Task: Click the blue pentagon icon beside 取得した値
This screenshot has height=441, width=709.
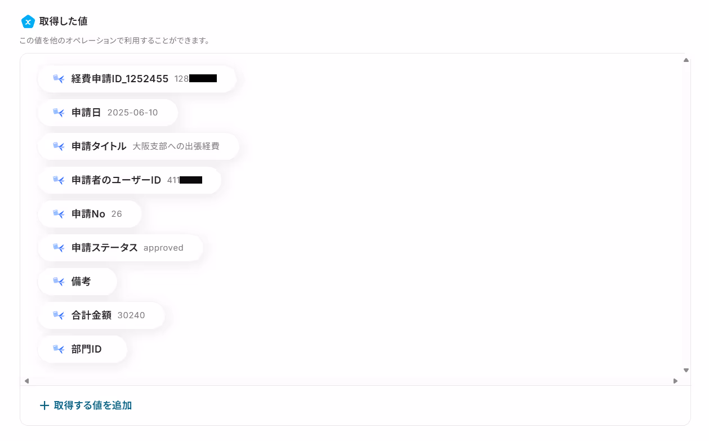Action: pyautogui.click(x=28, y=21)
